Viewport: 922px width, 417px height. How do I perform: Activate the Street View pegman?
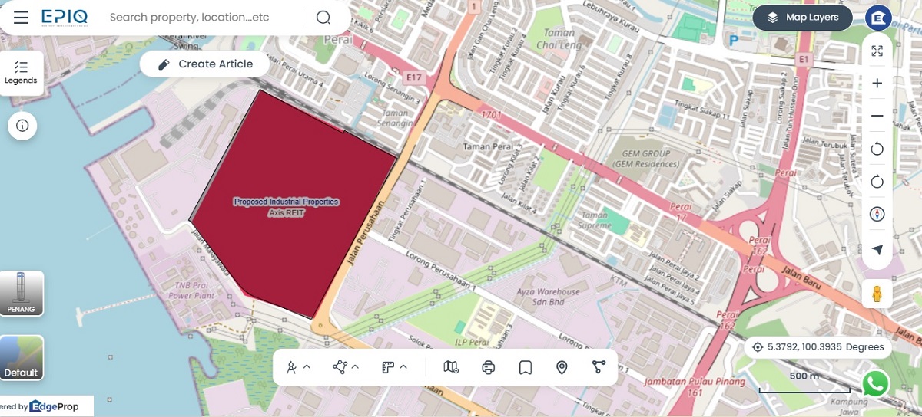(x=877, y=294)
